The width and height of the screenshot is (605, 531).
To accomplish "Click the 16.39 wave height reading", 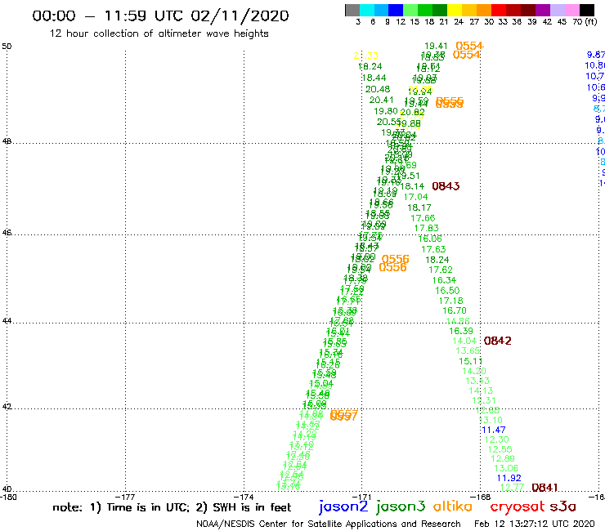I will tap(460, 331).
